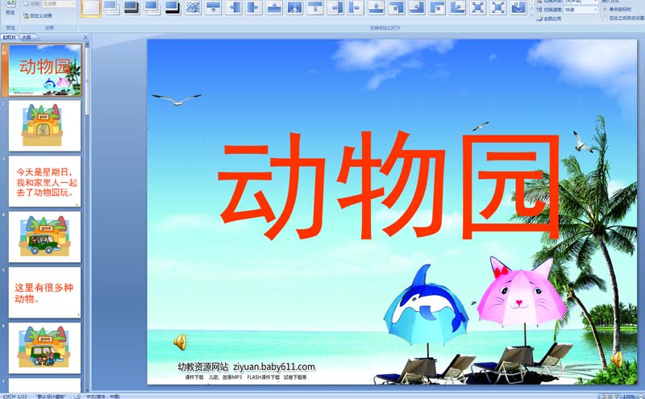This screenshot has height=399, width=645.
Task: Open the Transition Speed dropdown
Action: click(580, 10)
